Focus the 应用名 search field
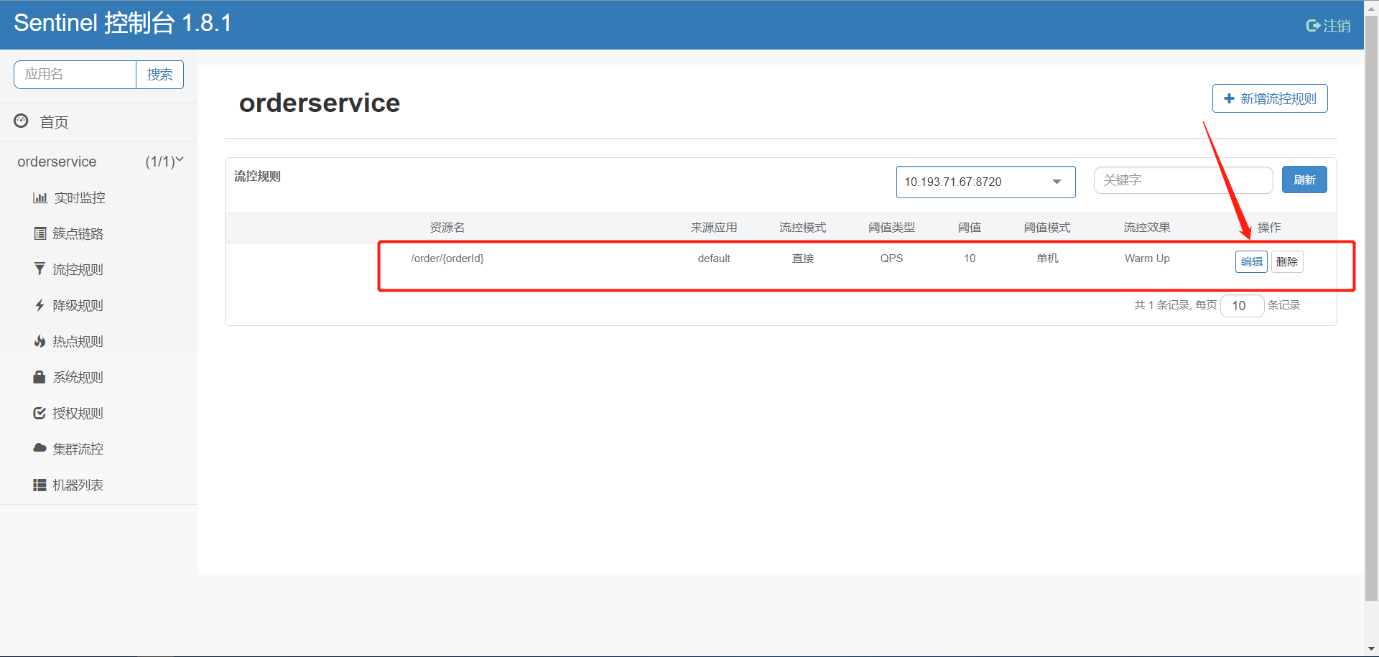 click(x=75, y=75)
